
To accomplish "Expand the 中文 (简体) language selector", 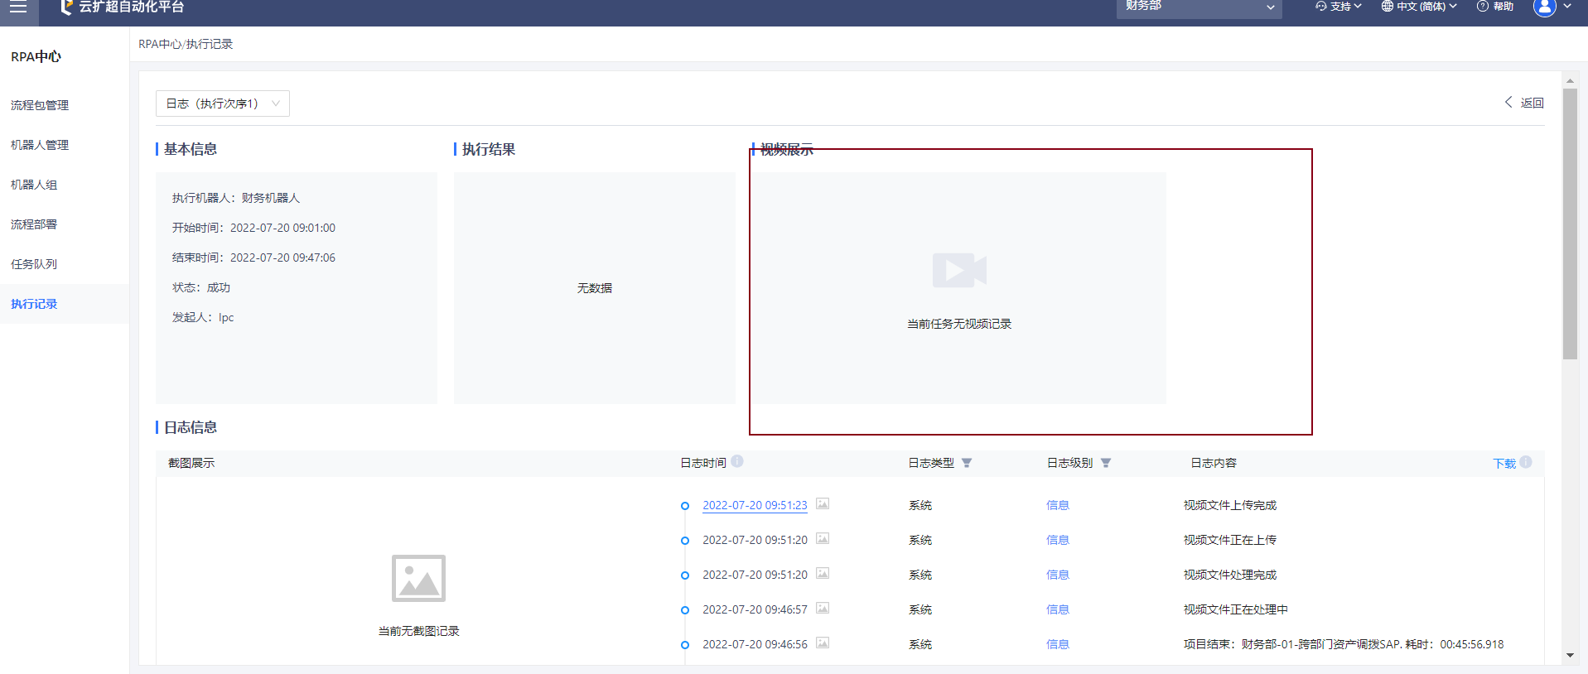I will [x=1419, y=7].
